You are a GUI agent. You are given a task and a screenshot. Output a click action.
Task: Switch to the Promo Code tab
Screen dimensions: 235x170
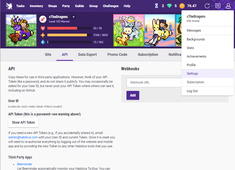point(117,55)
